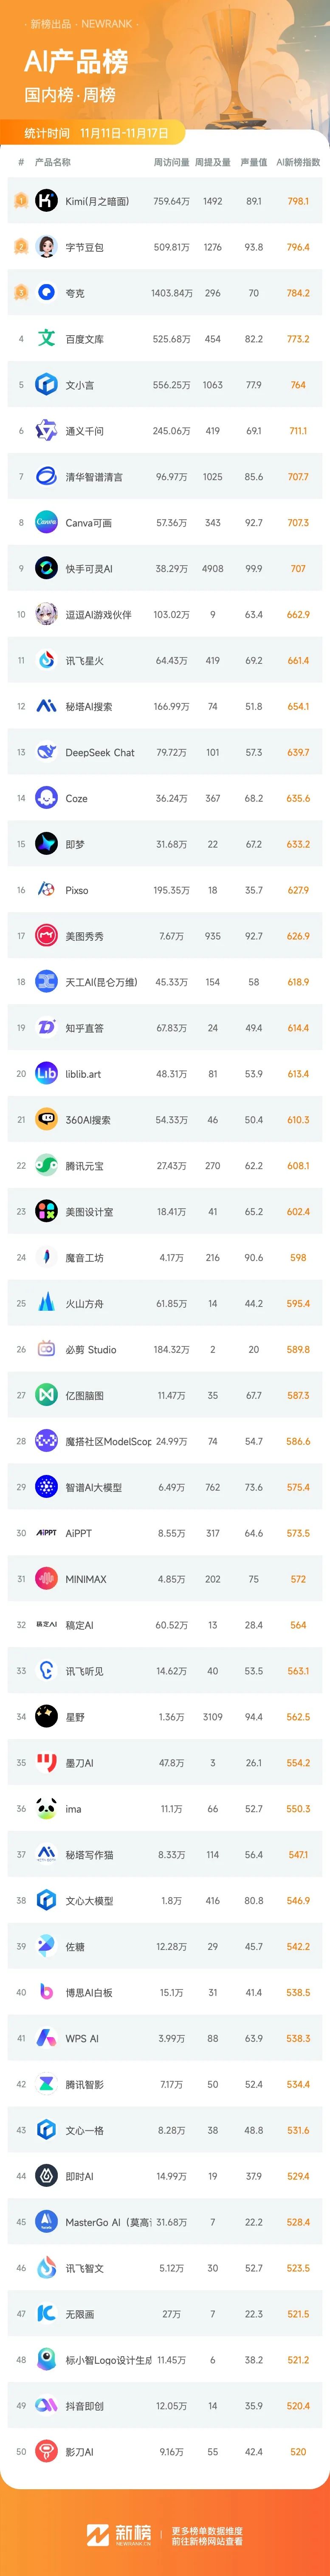Click the 百度文库 green logo icon
Image resolution: width=330 pixels, height=2576 pixels.
point(46,339)
